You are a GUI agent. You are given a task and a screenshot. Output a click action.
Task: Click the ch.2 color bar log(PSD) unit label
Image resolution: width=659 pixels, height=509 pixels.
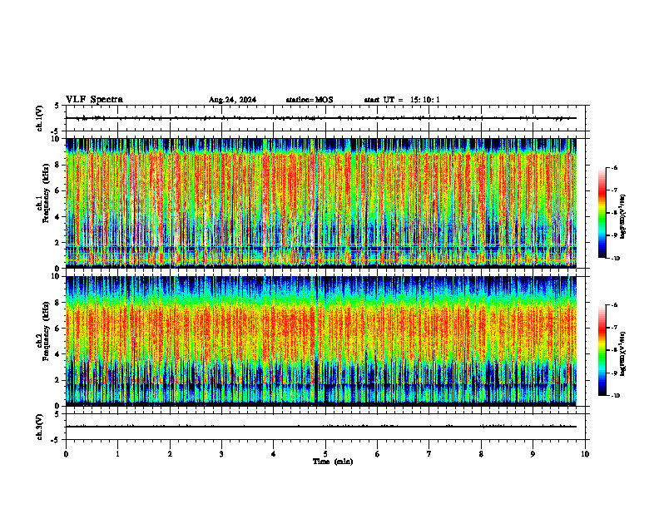coord(623,353)
